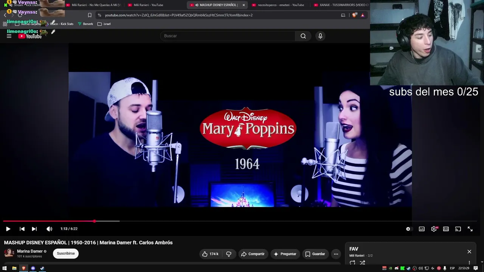
Task: Open the player settings gear
Action: coord(434,229)
